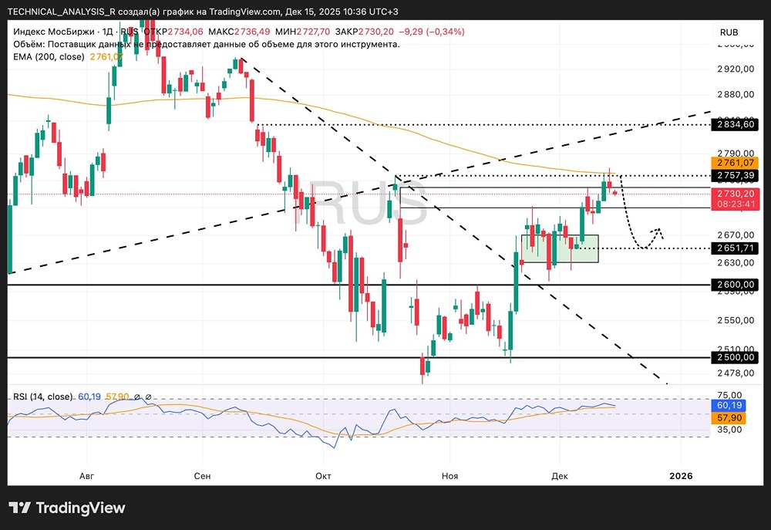
Task: Click the TECHNICAL_ANALYSIS_R header caption
Action: point(203,12)
